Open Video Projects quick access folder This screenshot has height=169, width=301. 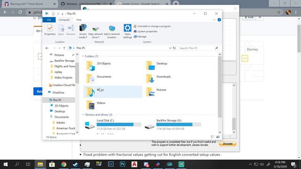(x=63, y=77)
